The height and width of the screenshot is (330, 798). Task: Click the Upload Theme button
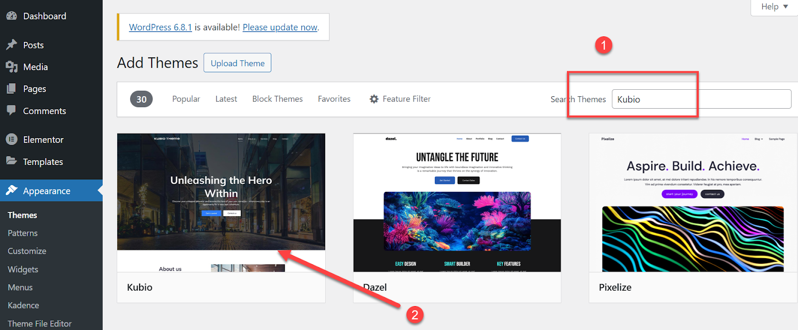pyautogui.click(x=237, y=63)
